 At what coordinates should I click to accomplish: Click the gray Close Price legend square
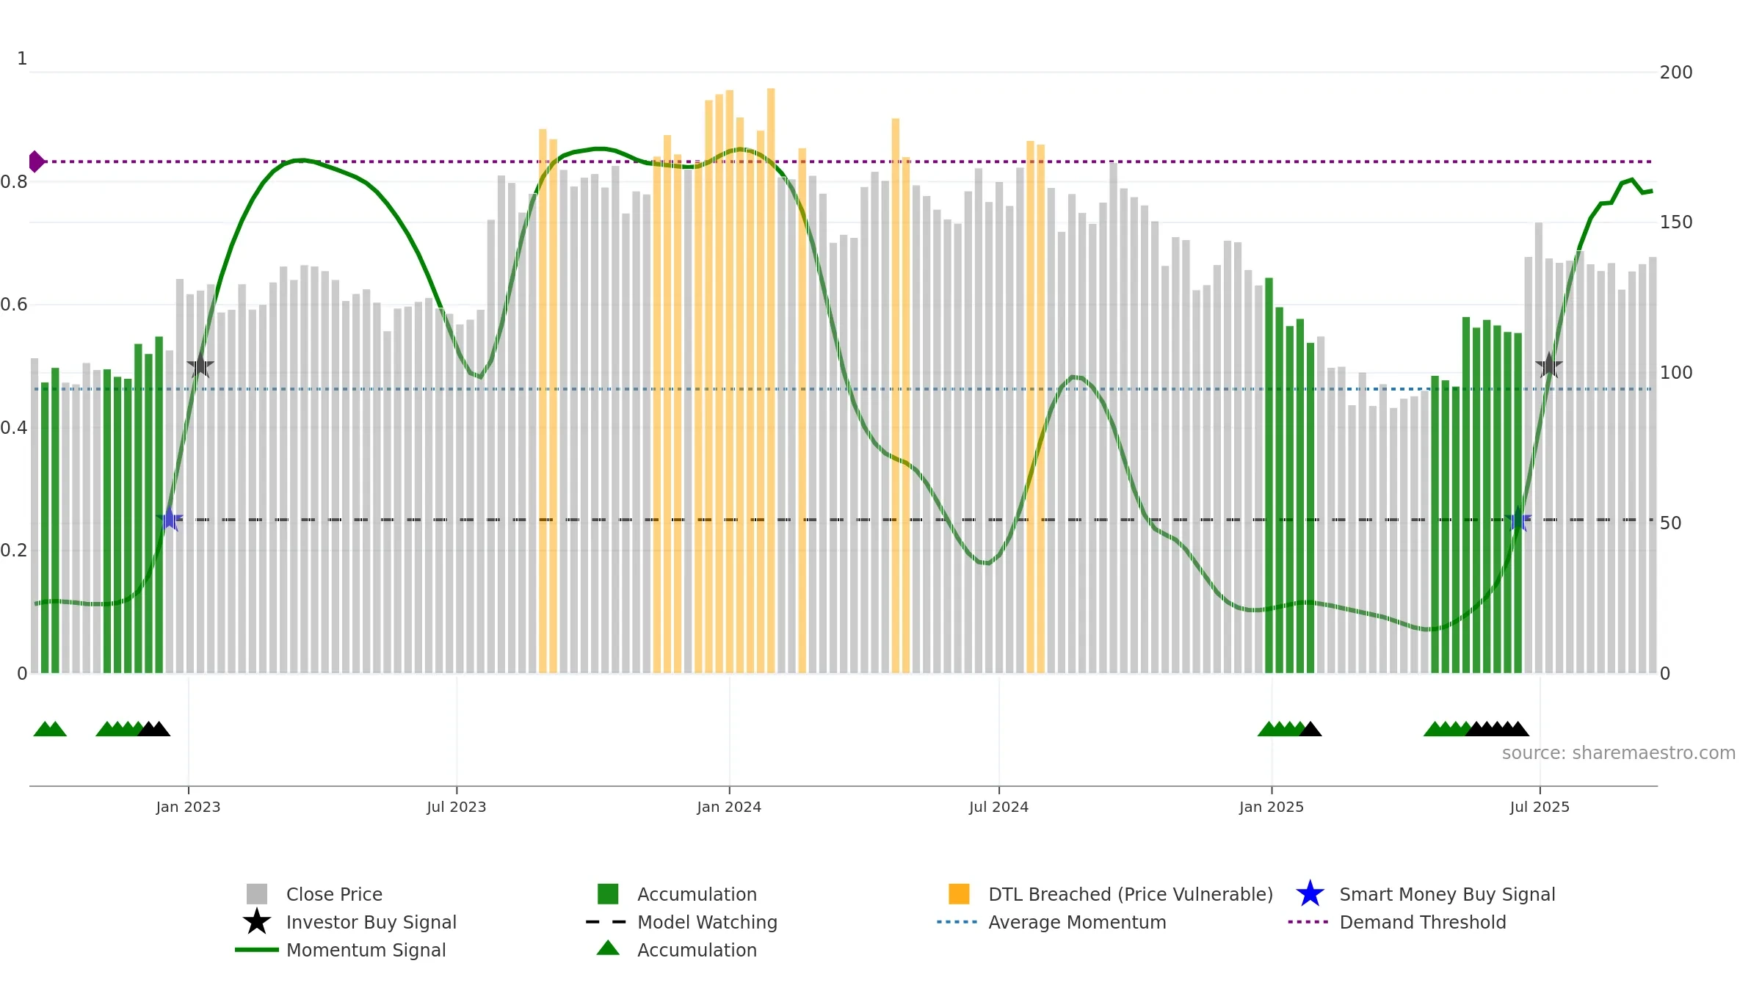pyautogui.click(x=257, y=894)
